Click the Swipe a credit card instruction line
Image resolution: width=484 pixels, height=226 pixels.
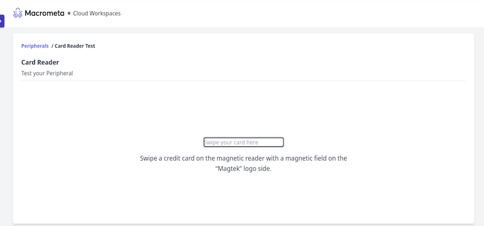tap(244, 158)
